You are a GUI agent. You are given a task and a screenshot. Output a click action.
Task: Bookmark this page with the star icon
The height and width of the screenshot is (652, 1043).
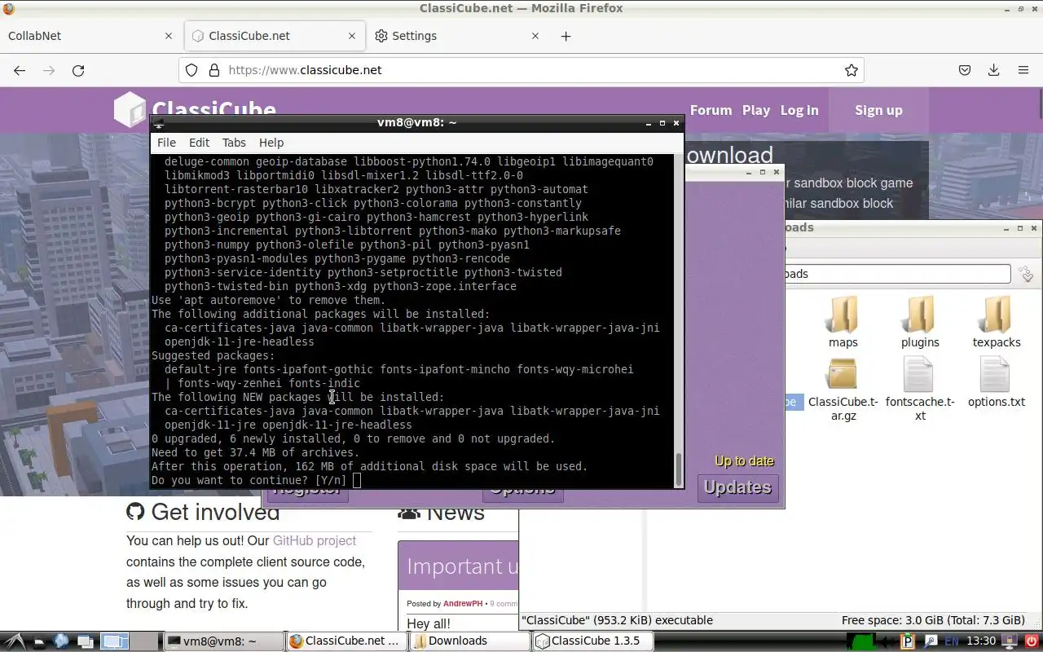click(x=852, y=70)
